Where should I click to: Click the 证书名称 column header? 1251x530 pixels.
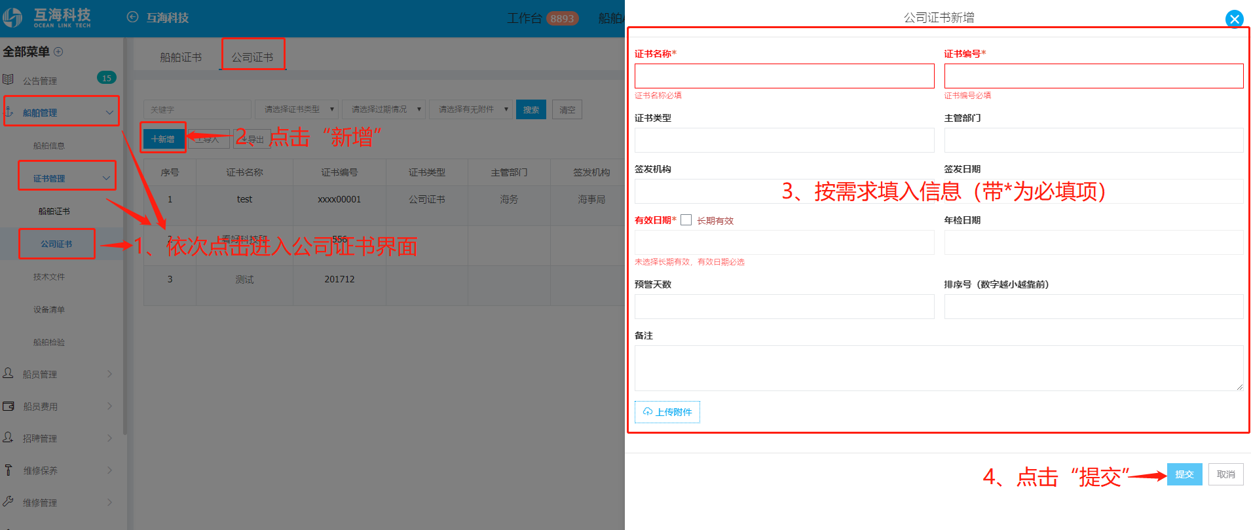[x=244, y=172]
